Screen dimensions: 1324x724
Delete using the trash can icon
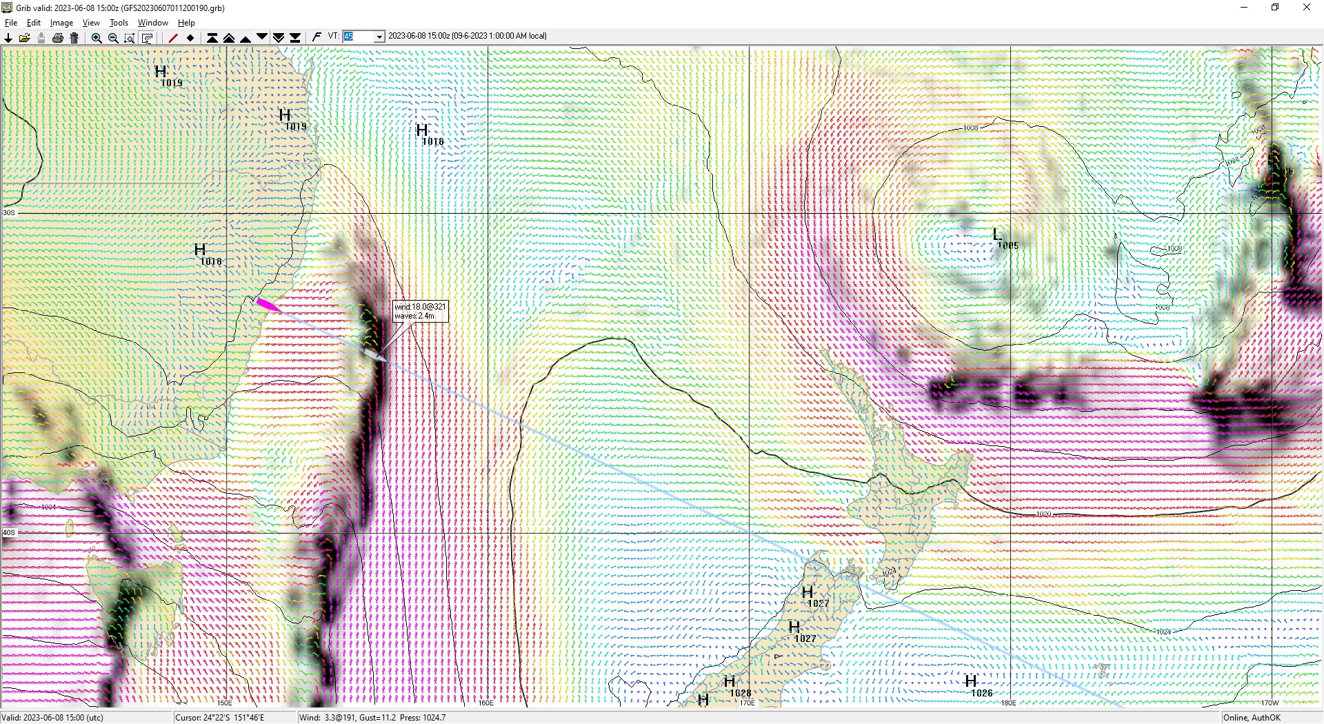click(74, 38)
